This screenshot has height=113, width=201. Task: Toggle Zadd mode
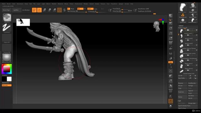(90, 9)
